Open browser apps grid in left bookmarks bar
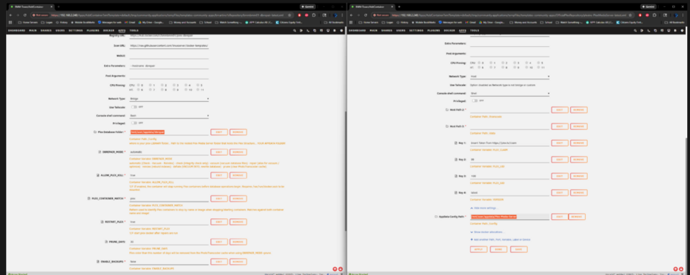Viewport: 690px width, 275px height. click(10, 22)
